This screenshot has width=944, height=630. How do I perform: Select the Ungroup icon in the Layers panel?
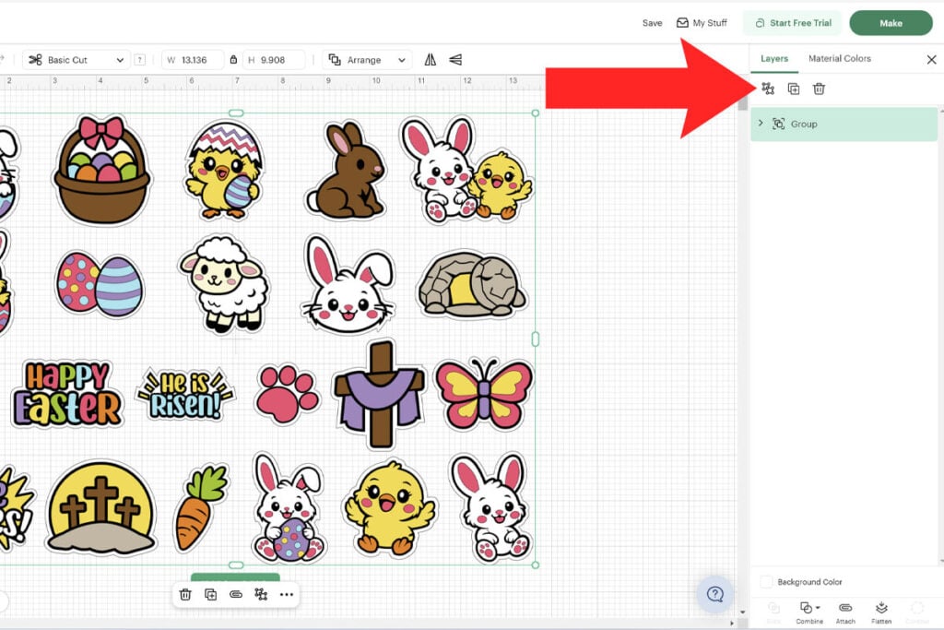click(x=767, y=88)
